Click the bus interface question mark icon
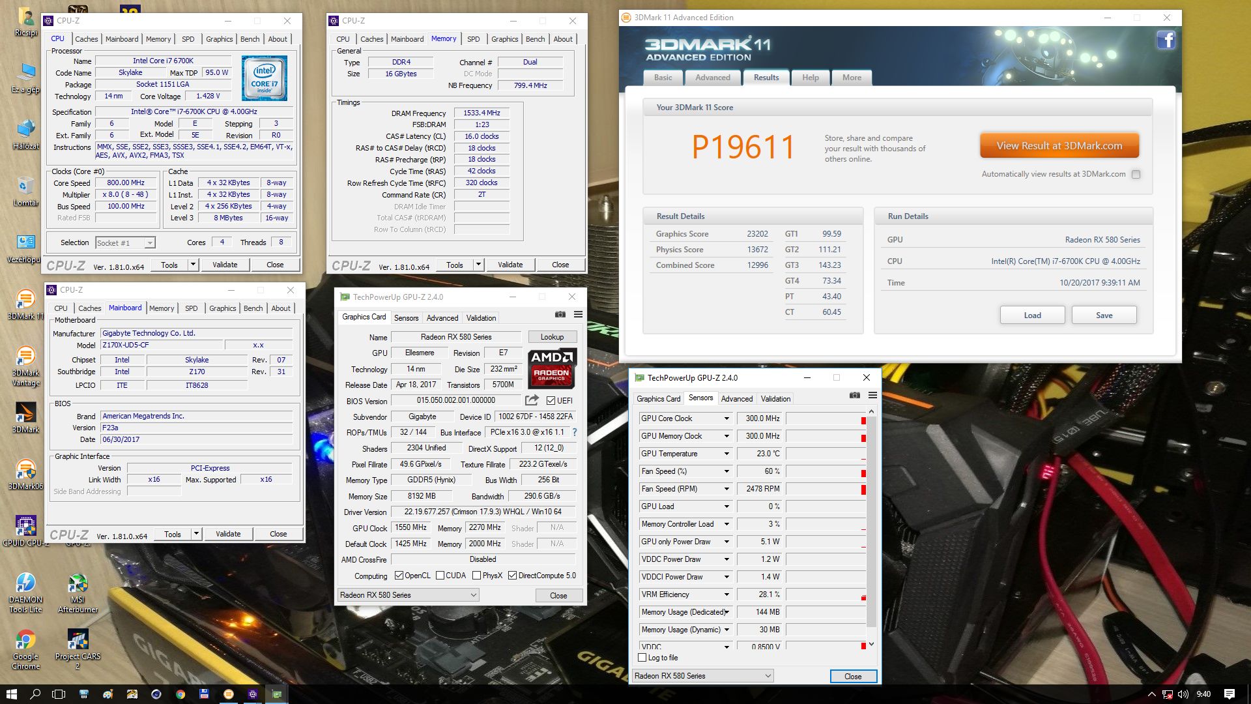1251x704 pixels. point(574,432)
